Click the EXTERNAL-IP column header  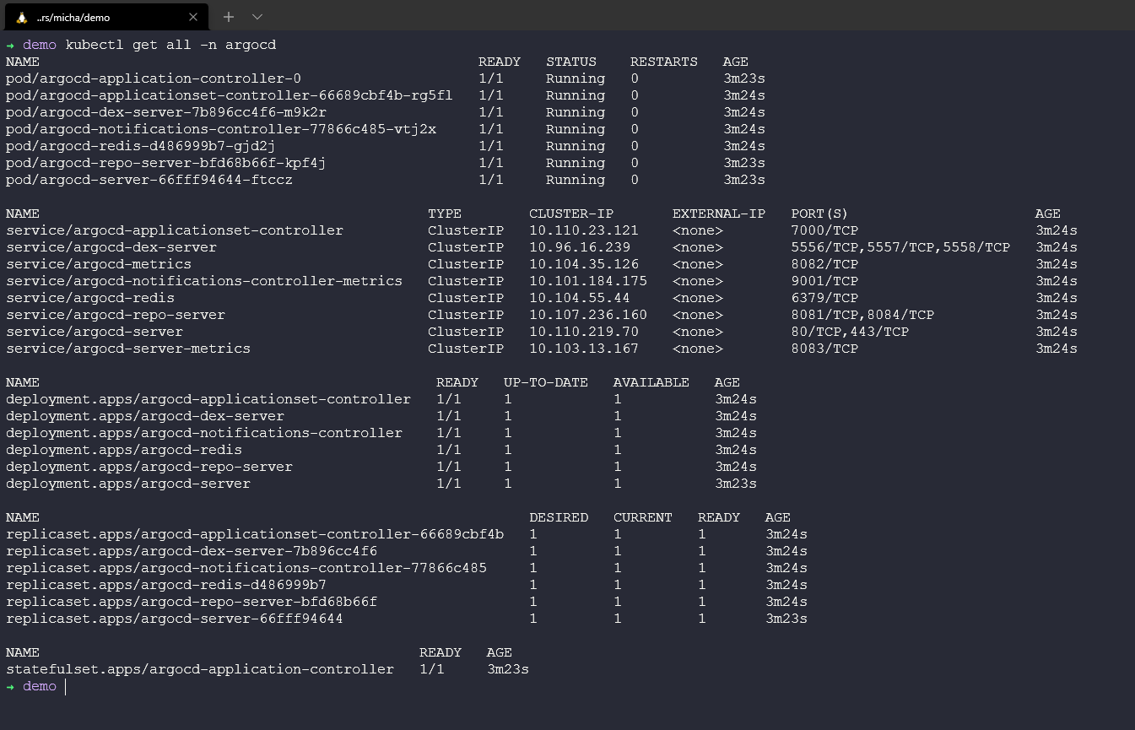718,214
